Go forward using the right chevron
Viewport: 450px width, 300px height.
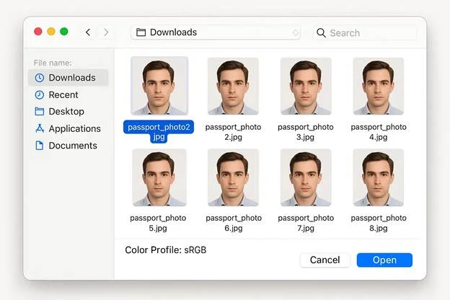coord(107,32)
